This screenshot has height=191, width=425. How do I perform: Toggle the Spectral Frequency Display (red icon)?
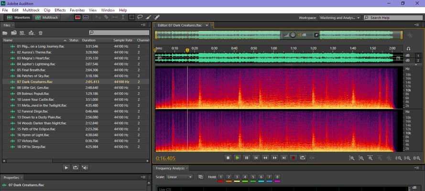78,17
